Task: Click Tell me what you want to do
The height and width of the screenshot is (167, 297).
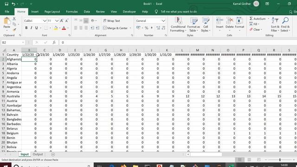Action: click(x=179, y=12)
